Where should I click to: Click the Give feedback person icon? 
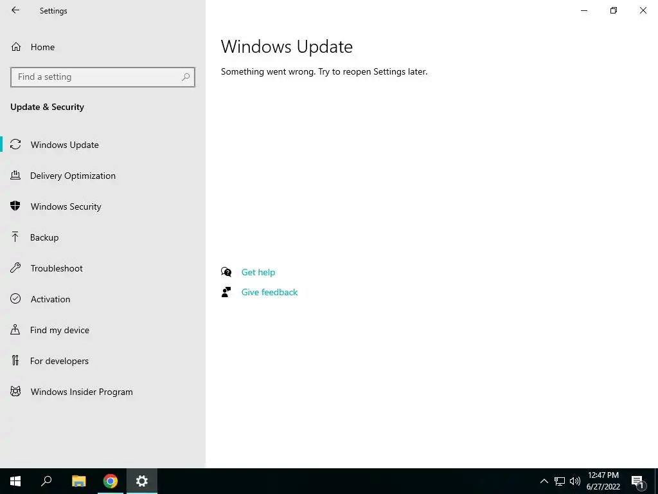226,292
